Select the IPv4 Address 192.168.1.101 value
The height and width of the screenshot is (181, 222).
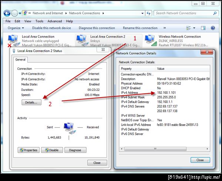coord(166,93)
